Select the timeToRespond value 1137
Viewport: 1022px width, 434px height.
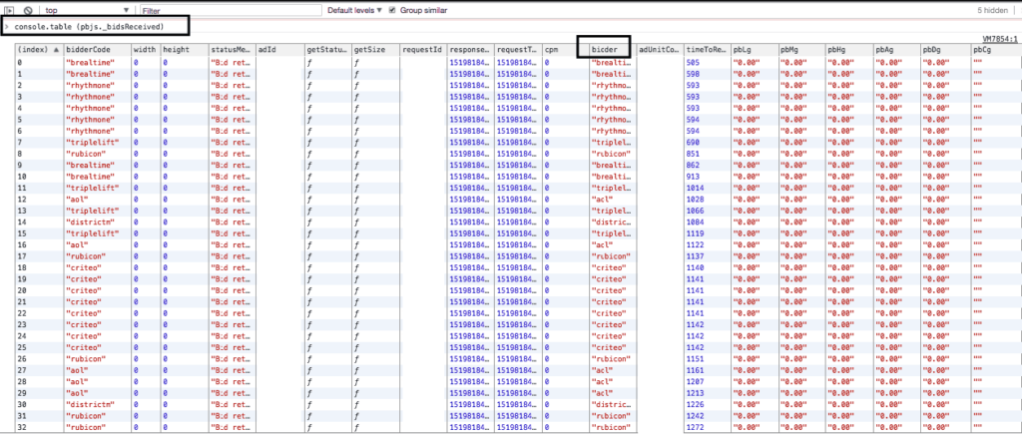click(695, 256)
